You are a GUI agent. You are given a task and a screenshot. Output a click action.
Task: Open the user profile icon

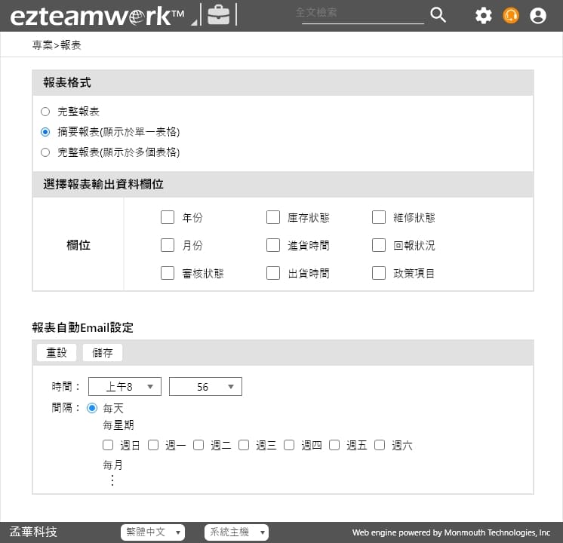click(x=538, y=15)
